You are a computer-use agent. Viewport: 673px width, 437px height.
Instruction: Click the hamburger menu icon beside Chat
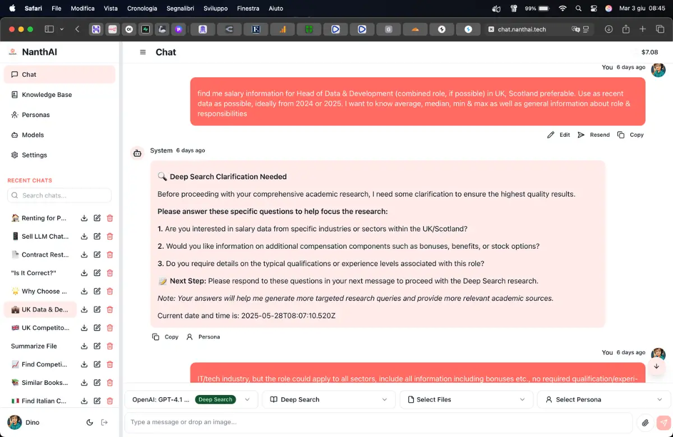tap(143, 52)
